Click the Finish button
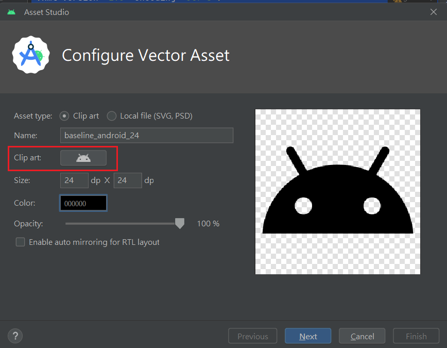The width and height of the screenshot is (447, 348). (416, 336)
